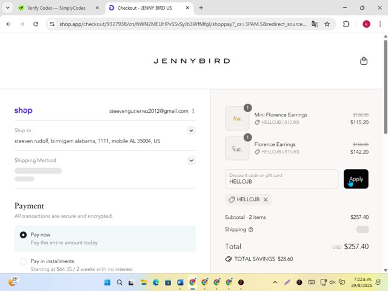Screen dimensions: 388x291
Task: Click the TOTAL SAVINGS $28.60 text
Action: [264, 259]
